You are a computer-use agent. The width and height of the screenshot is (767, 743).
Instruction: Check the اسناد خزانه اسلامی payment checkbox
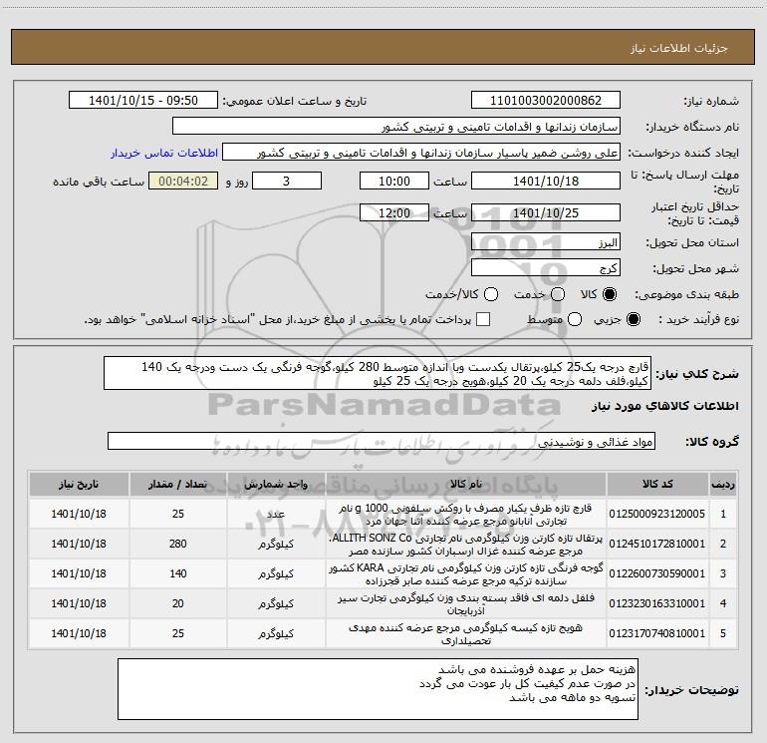pyautogui.click(x=483, y=319)
